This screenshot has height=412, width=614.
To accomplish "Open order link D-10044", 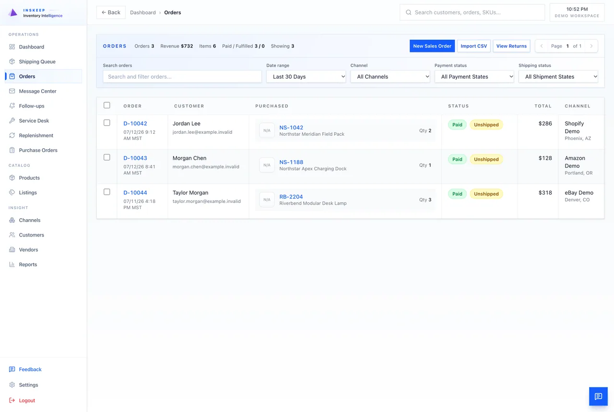I will [135, 192].
